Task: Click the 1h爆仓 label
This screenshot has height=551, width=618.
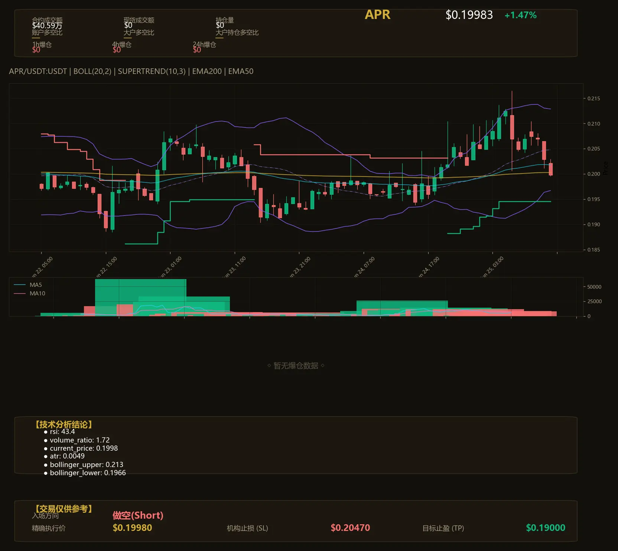Action: 42,45
